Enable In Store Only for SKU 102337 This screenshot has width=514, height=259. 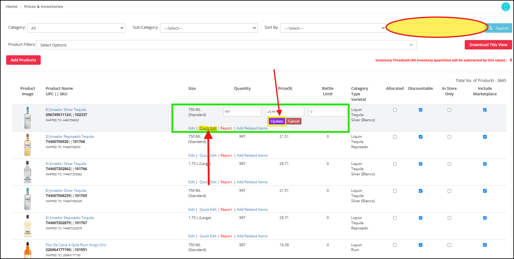tap(449, 110)
